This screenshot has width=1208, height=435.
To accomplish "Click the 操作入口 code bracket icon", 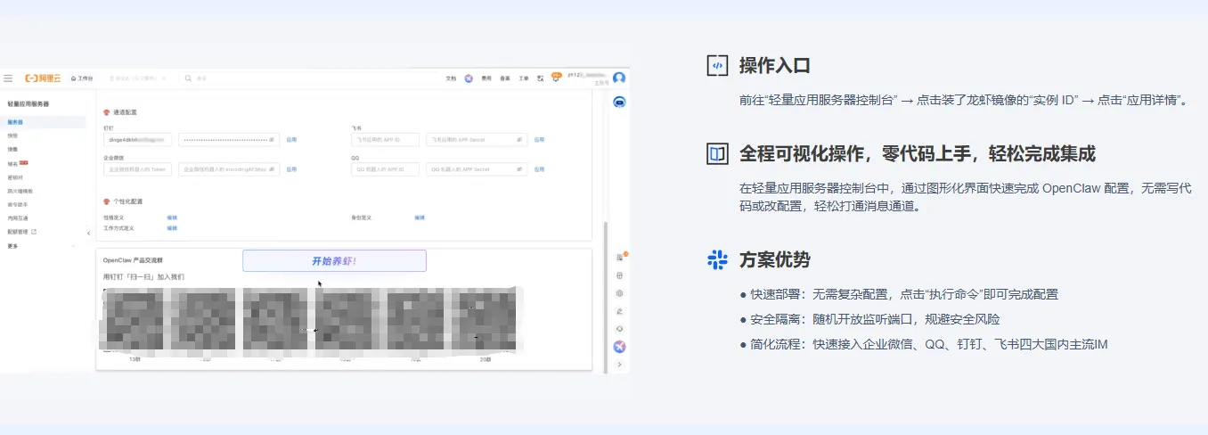I will click(717, 65).
